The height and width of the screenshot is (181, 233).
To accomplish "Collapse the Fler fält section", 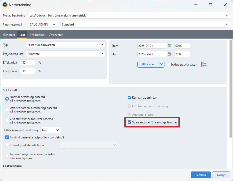I will pos(5,90).
